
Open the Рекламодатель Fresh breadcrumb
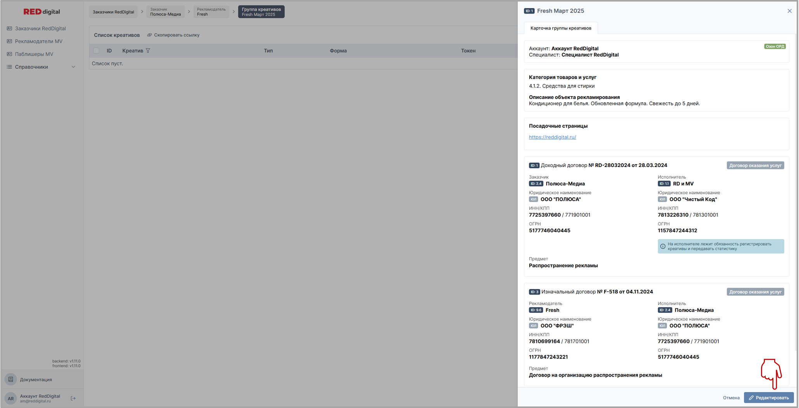(x=211, y=12)
